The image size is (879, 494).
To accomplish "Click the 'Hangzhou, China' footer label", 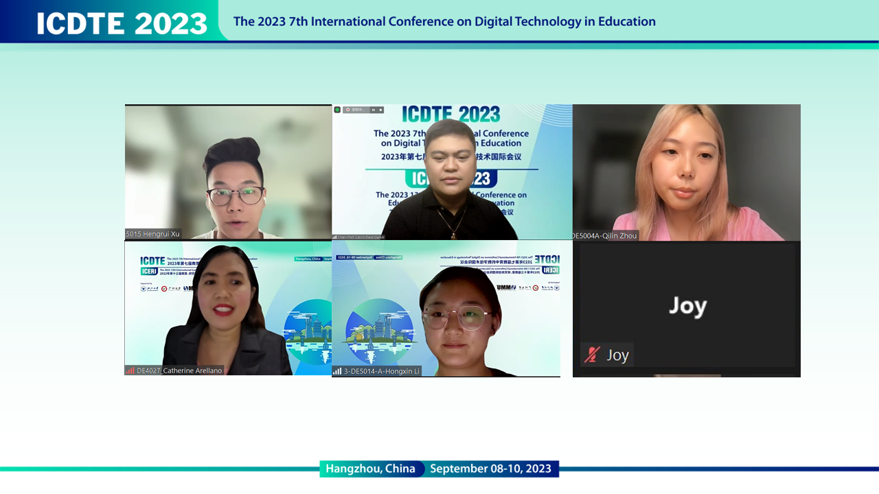I will (x=371, y=469).
